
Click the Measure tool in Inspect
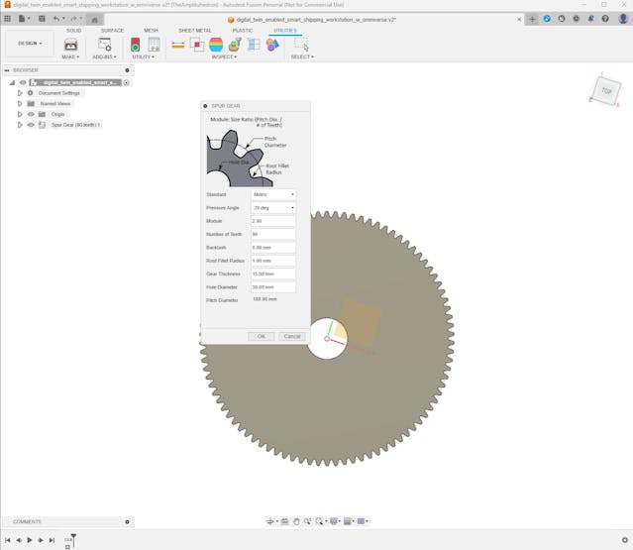click(178, 45)
